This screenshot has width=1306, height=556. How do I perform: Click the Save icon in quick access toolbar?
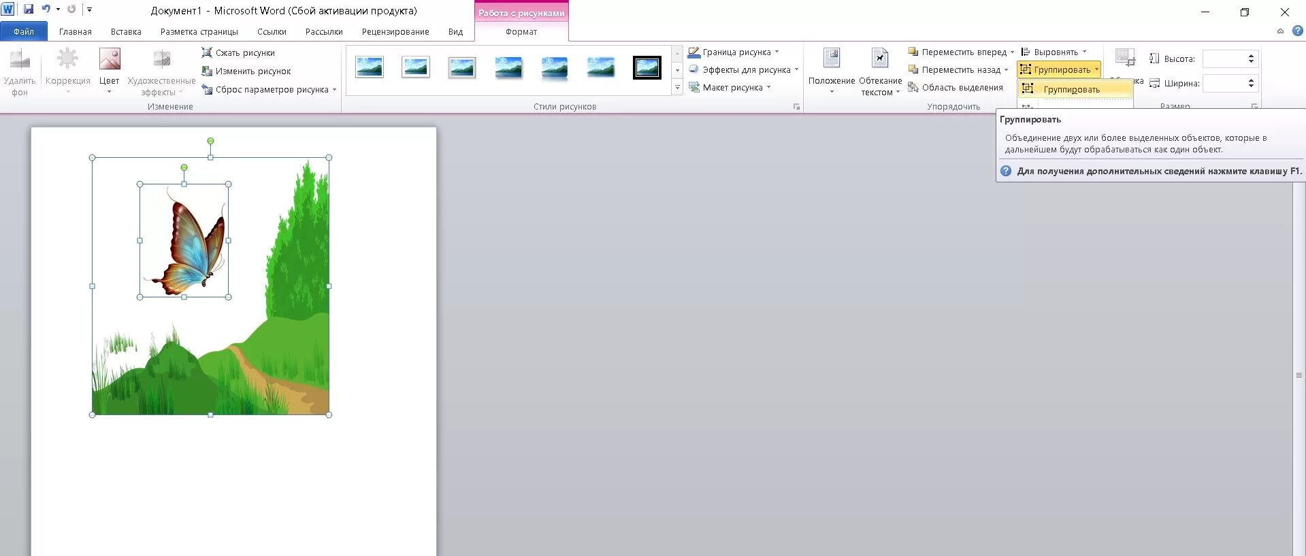coord(29,10)
